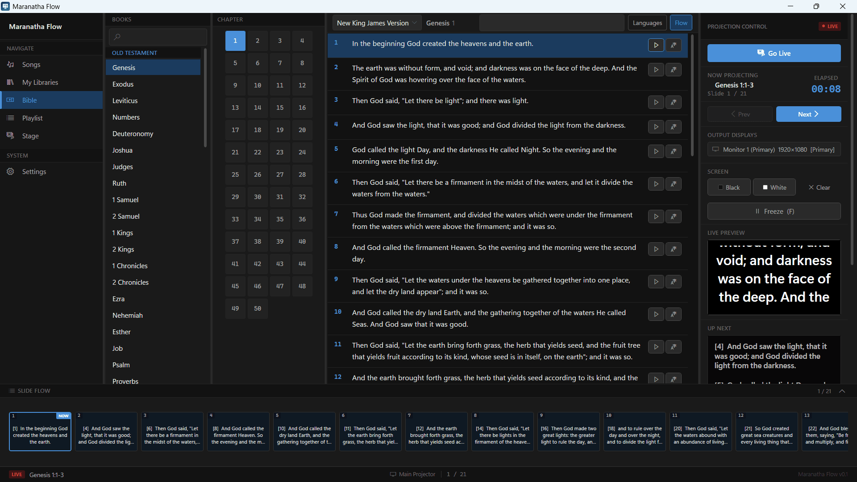Open My Libraries section

point(51,83)
